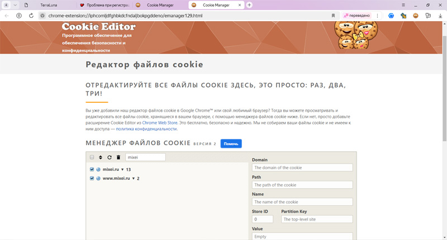Image resolution: width=447 pixels, height=240 pixels.
Task: Open the blue circular extension icon
Action: 391,16
